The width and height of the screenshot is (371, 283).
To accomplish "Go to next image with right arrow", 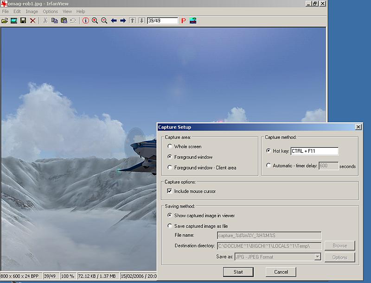I will (x=123, y=21).
